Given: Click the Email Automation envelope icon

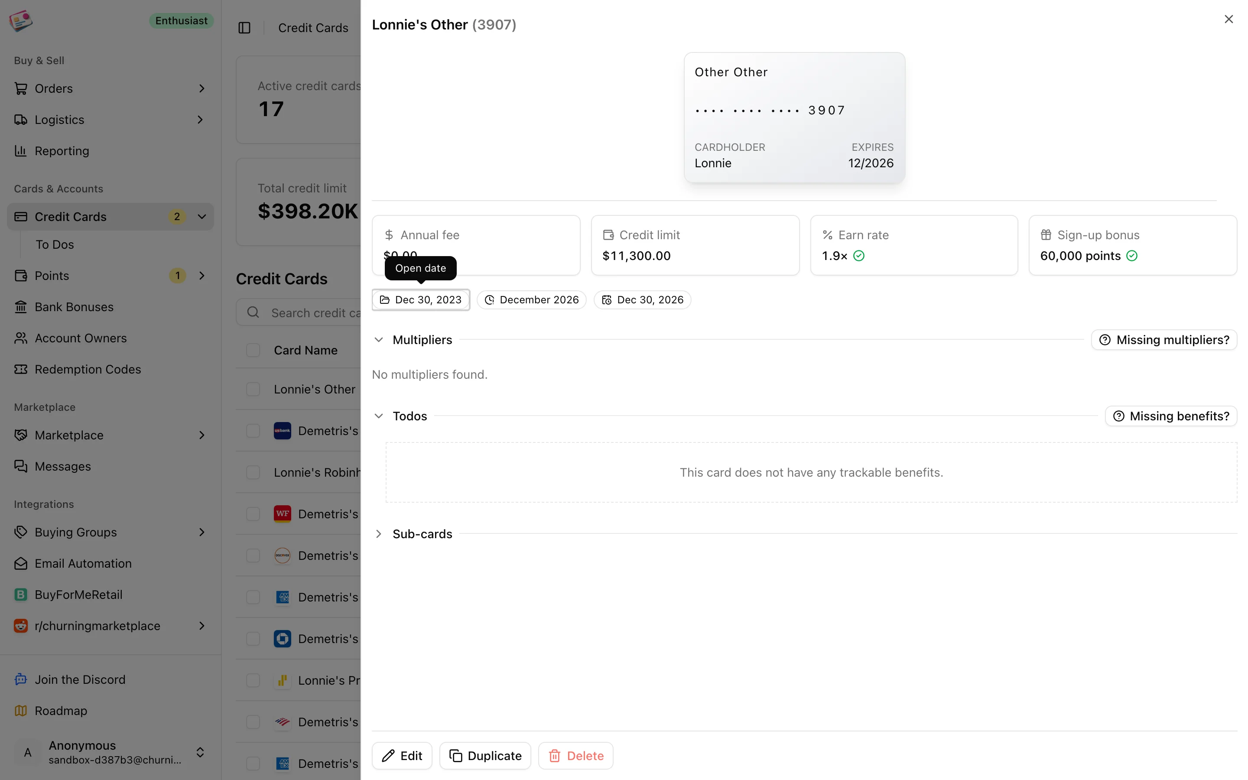Looking at the screenshot, I should click(21, 563).
